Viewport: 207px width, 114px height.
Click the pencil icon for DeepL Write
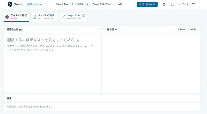[63, 17]
